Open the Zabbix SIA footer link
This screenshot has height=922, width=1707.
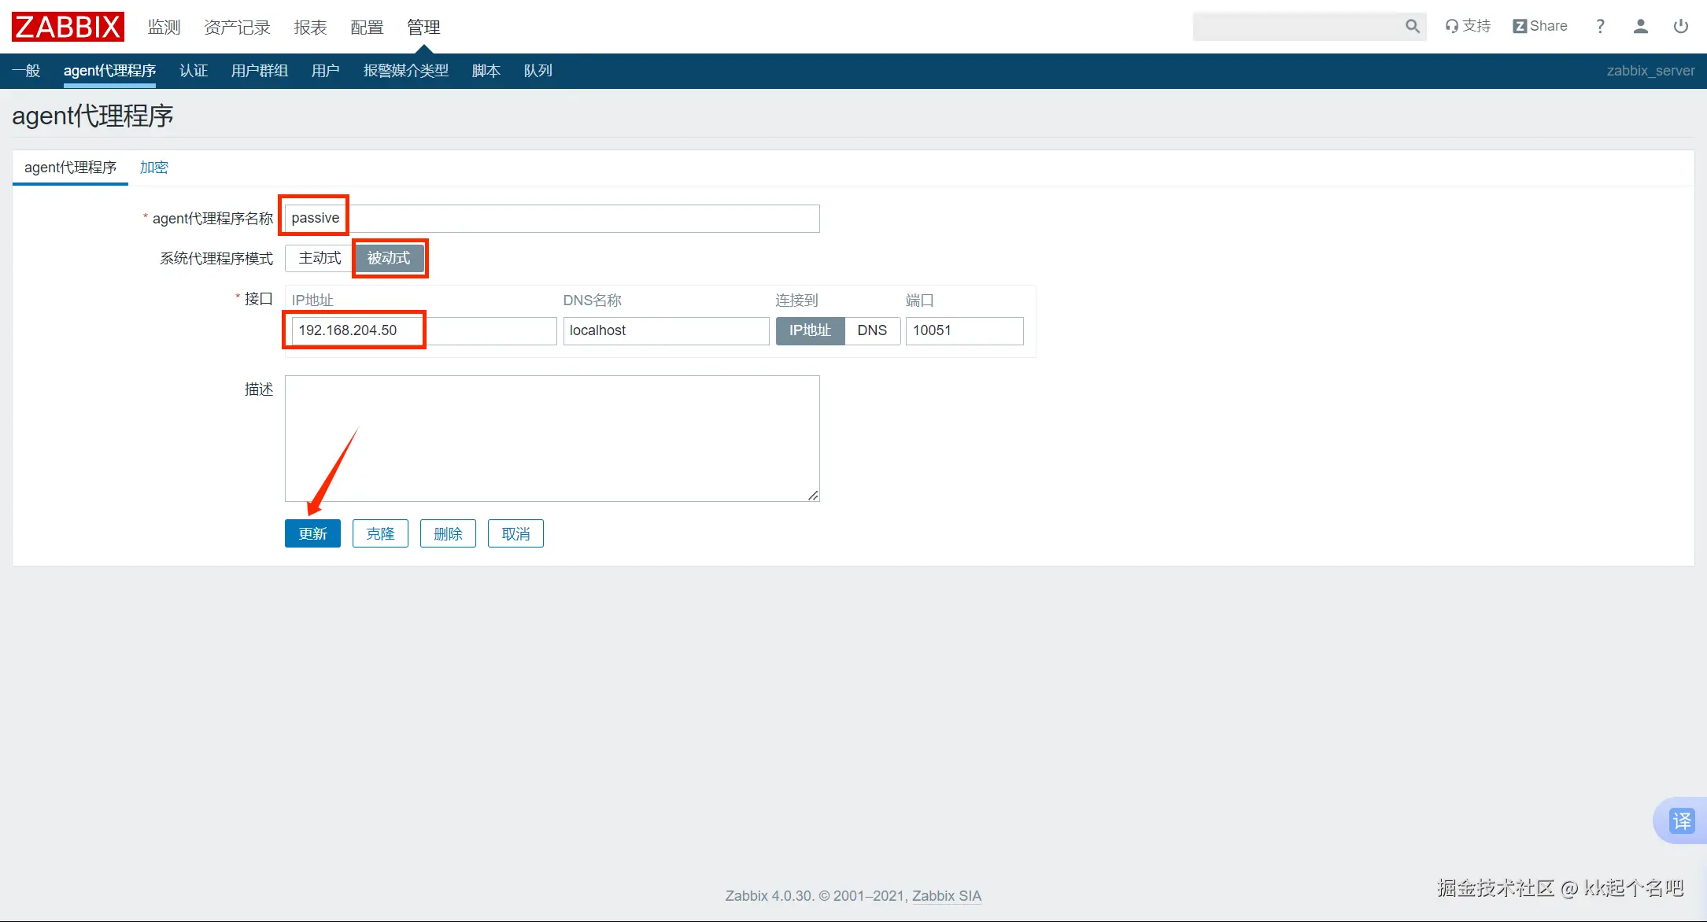pos(947,896)
